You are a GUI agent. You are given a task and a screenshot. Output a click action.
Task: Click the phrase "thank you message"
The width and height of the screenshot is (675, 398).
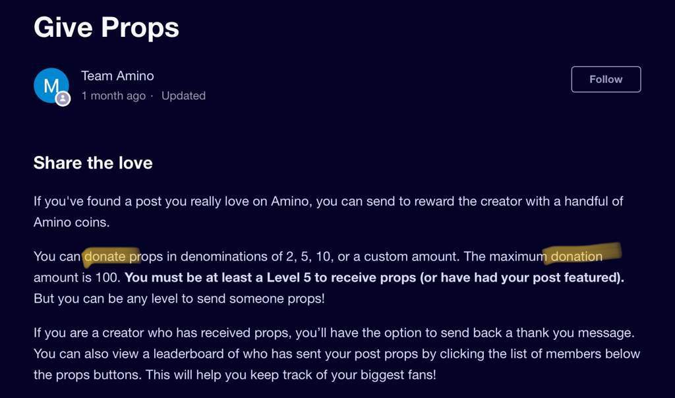pos(575,333)
